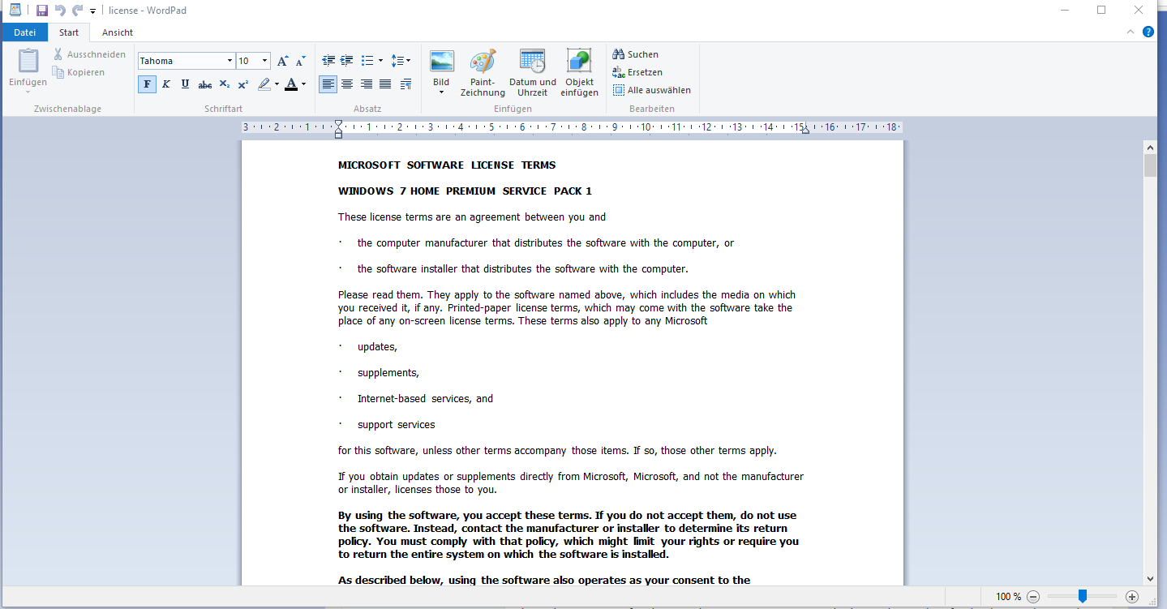Image resolution: width=1167 pixels, height=609 pixels.
Task: Center the text
Action: [x=347, y=84]
